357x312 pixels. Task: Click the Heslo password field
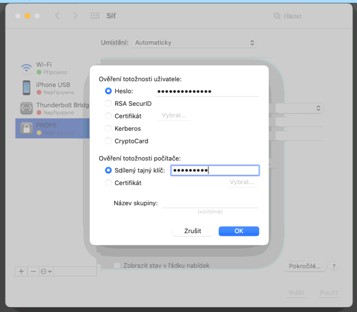(207, 91)
